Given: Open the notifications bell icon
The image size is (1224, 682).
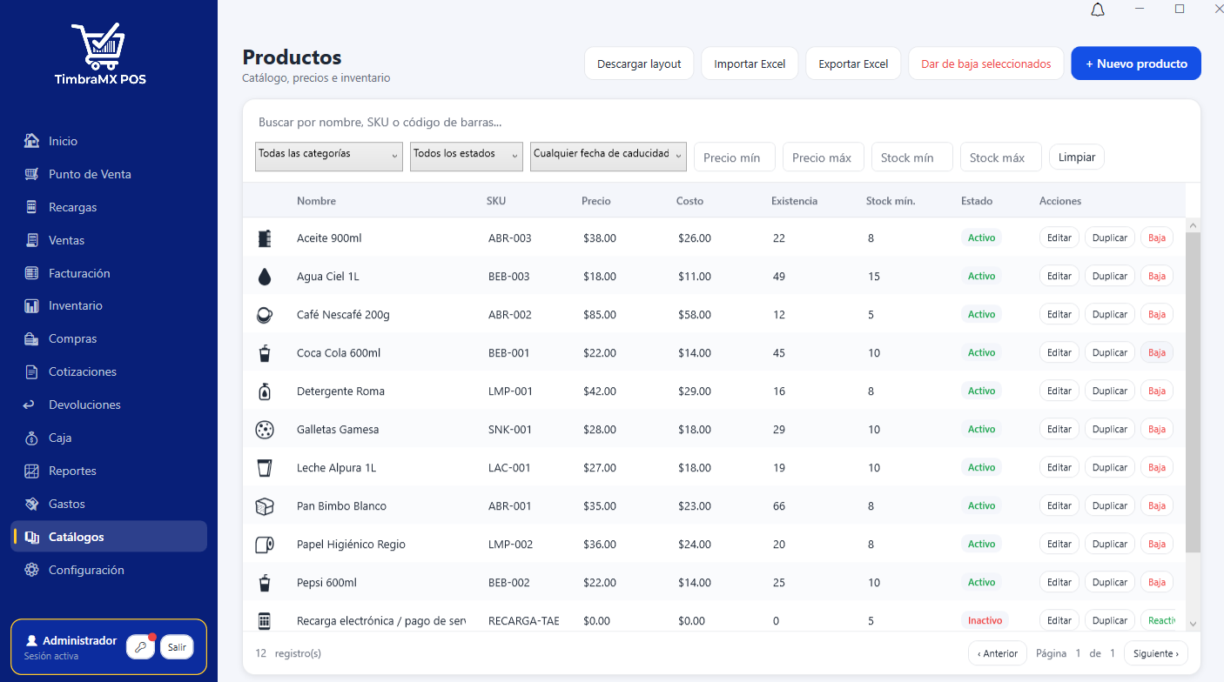Looking at the screenshot, I should point(1098,10).
